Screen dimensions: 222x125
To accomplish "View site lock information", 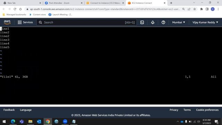I will pyautogui.click(x=27, y=9).
